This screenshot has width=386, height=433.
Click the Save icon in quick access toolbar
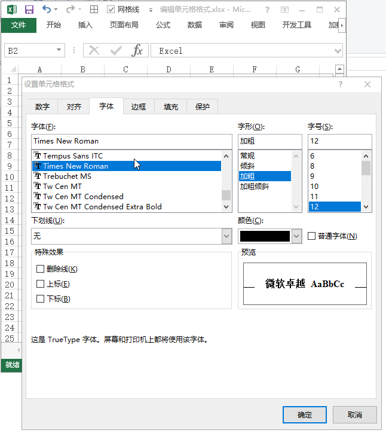click(29, 10)
